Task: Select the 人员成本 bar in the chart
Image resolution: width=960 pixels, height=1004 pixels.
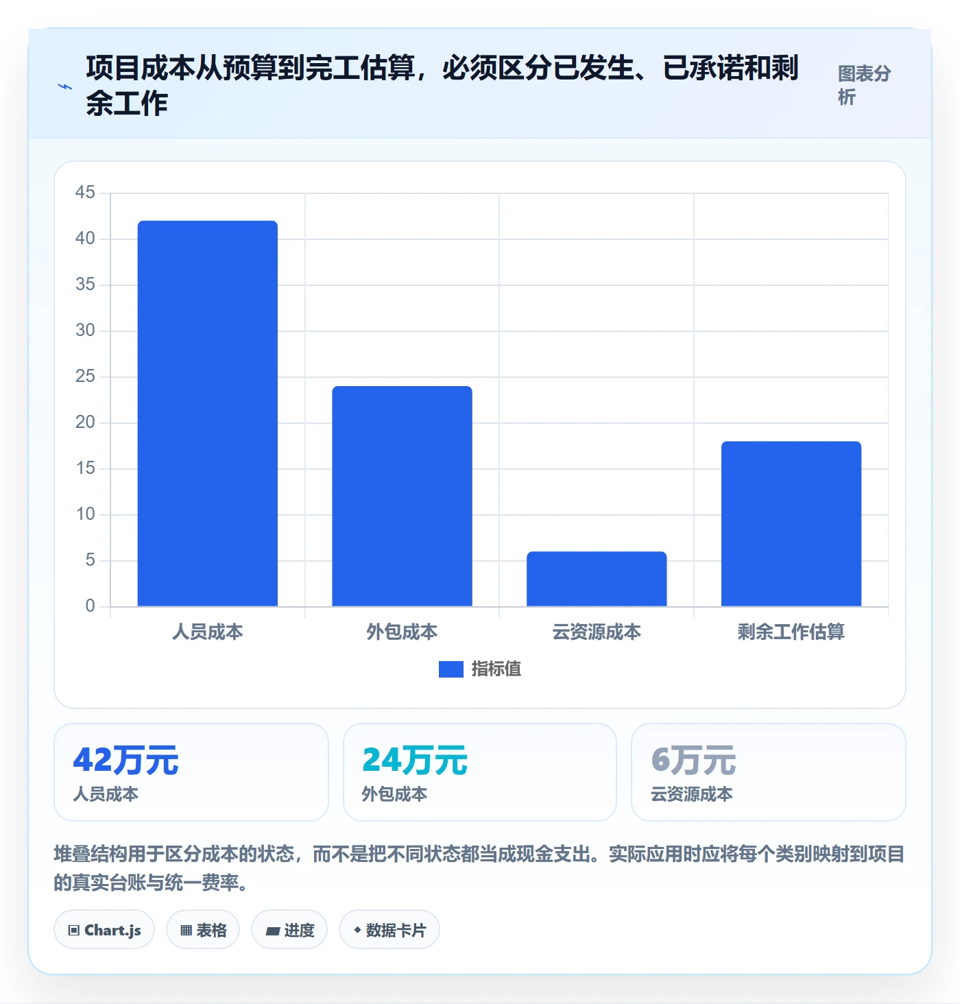Action: tap(208, 414)
